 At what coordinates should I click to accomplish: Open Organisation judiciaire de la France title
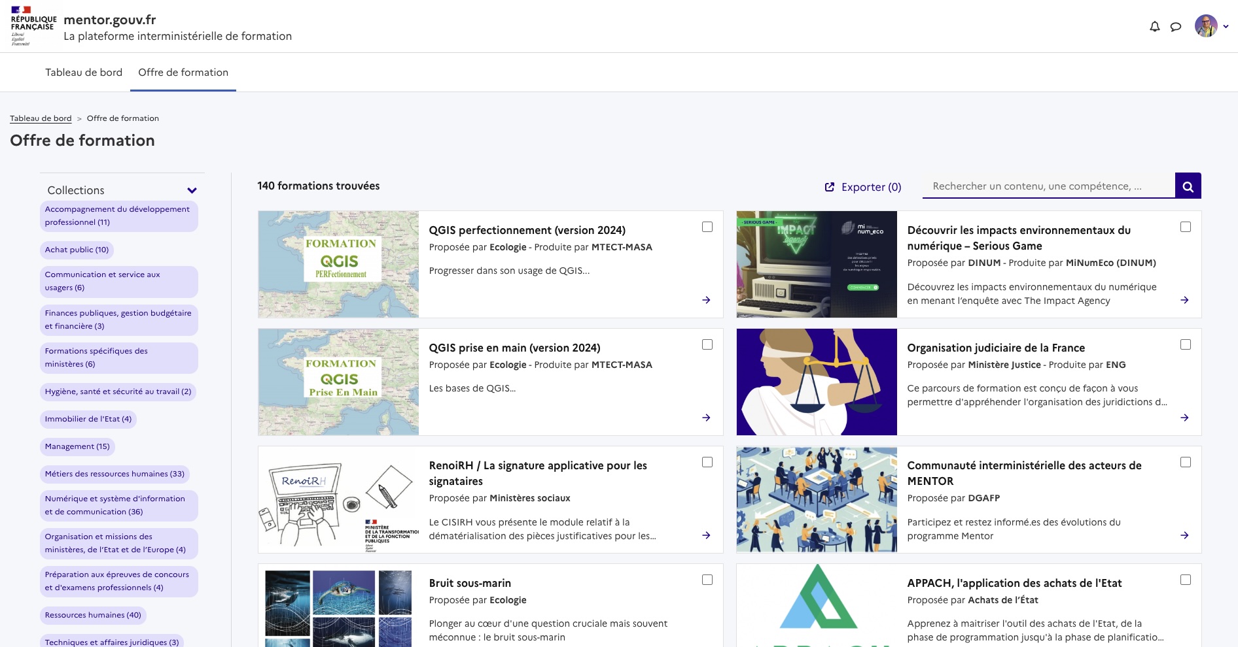[x=996, y=348]
